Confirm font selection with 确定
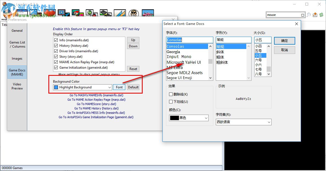Image resolution: width=326 pixels, height=171 pixels. pyautogui.click(x=284, y=41)
